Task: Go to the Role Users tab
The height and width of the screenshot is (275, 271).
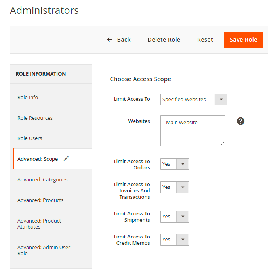Action: pos(30,138)
